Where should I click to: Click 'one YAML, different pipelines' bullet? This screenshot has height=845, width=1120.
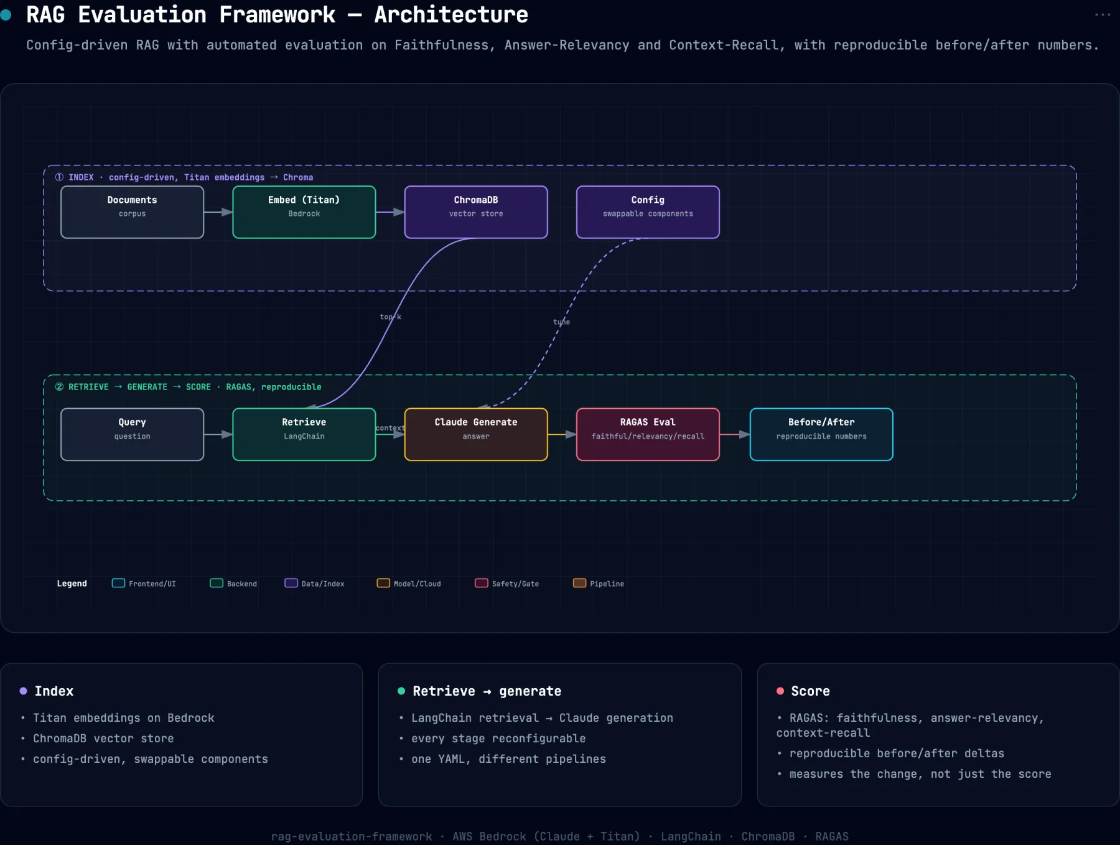[x=508, y=759]
